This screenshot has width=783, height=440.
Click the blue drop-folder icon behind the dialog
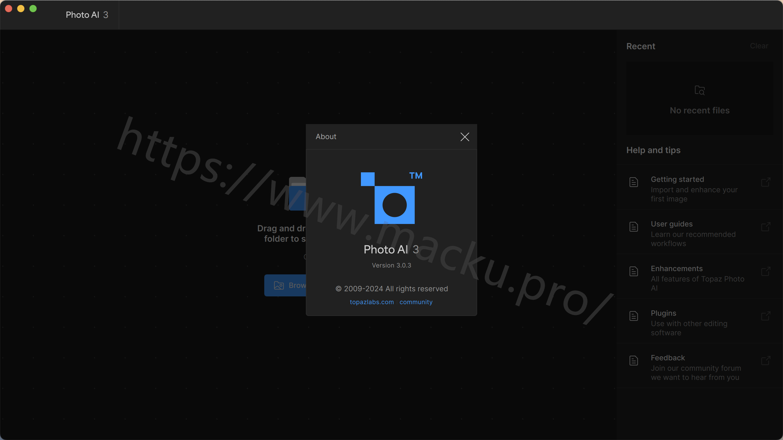(297, 194)
